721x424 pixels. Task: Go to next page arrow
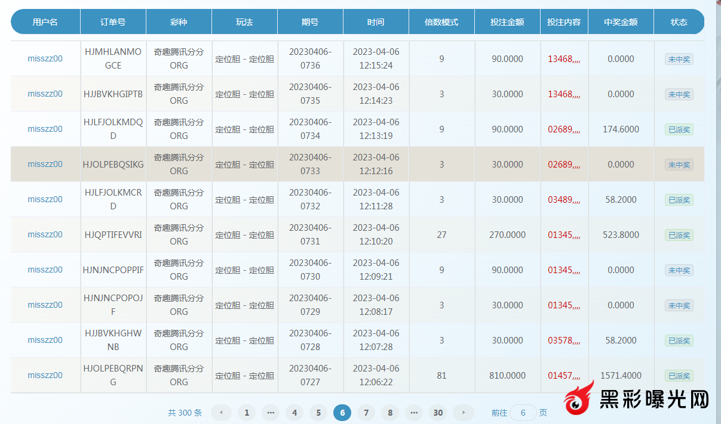coord(463,413)
